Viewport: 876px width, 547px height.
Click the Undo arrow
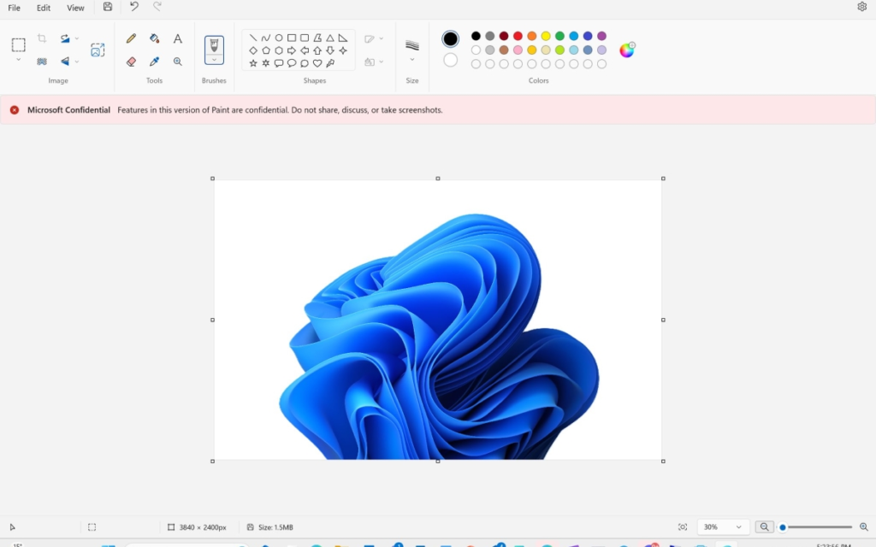click(134, 7)
